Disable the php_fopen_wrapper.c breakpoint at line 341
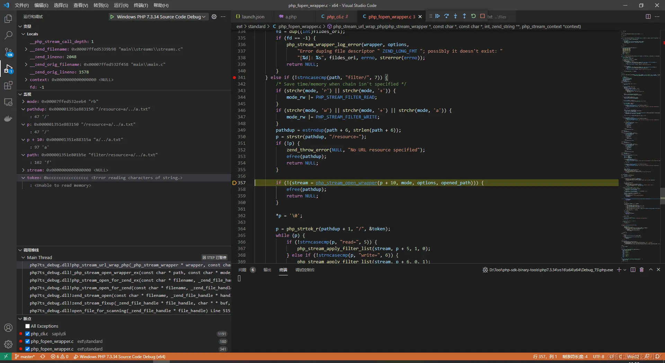Screen dimensions: 665x363 tap(28, 349)
